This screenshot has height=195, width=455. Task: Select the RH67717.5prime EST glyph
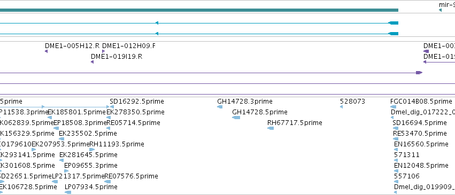pos(271,128)
